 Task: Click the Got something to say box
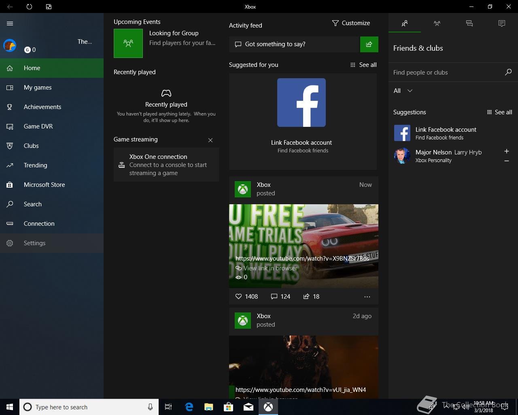pos(294,44)
